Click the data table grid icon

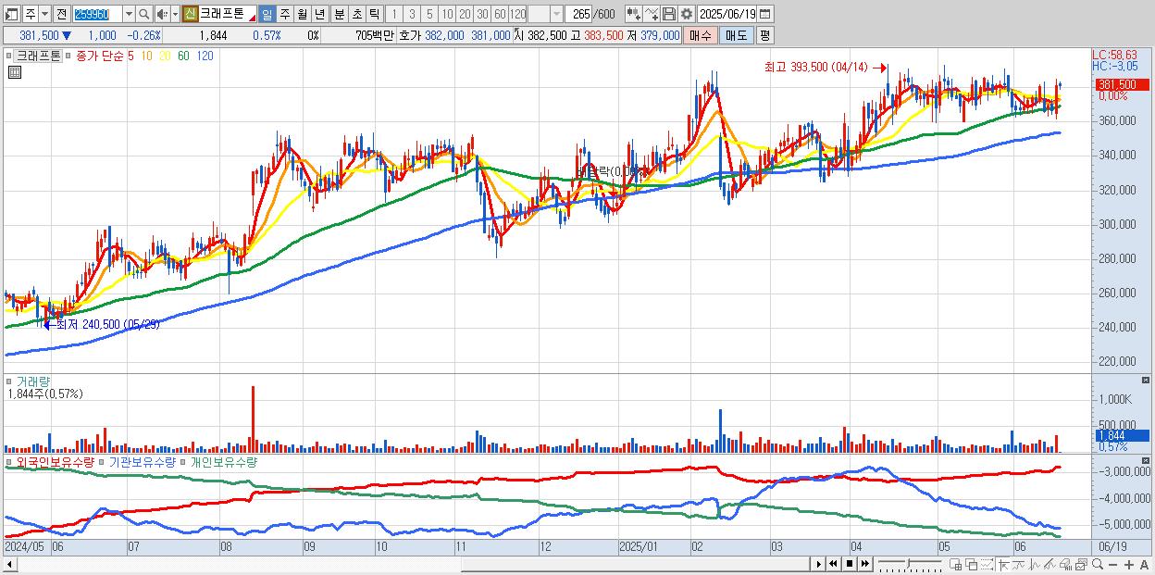[15, 72]
